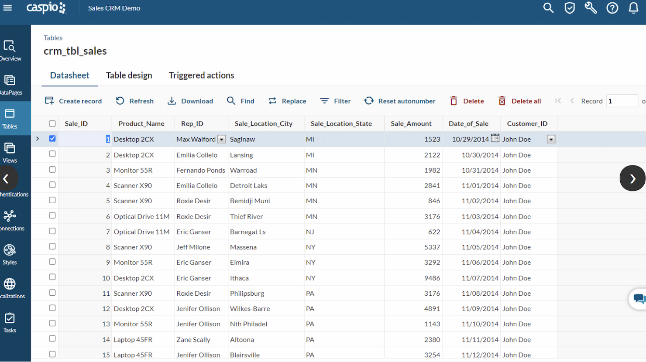Refresh the datasheet
The height and width of the screenshot is (362, 646).
click(134, 101)
